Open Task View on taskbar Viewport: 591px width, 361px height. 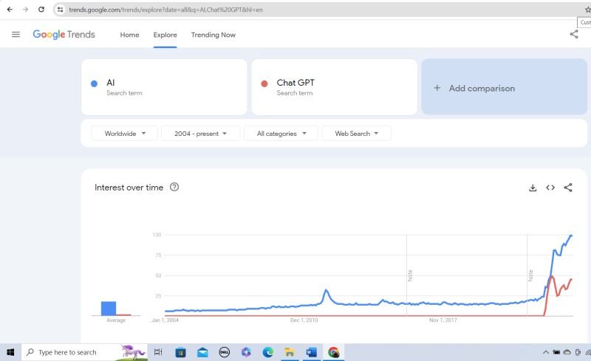(158, 352)
